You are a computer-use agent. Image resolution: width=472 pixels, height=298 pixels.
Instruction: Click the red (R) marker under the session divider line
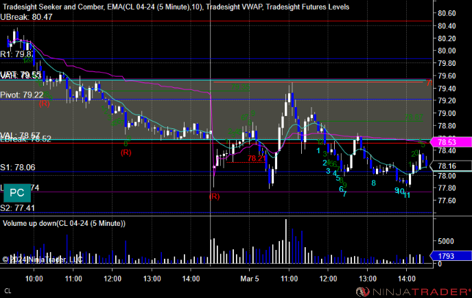point(214,197)
